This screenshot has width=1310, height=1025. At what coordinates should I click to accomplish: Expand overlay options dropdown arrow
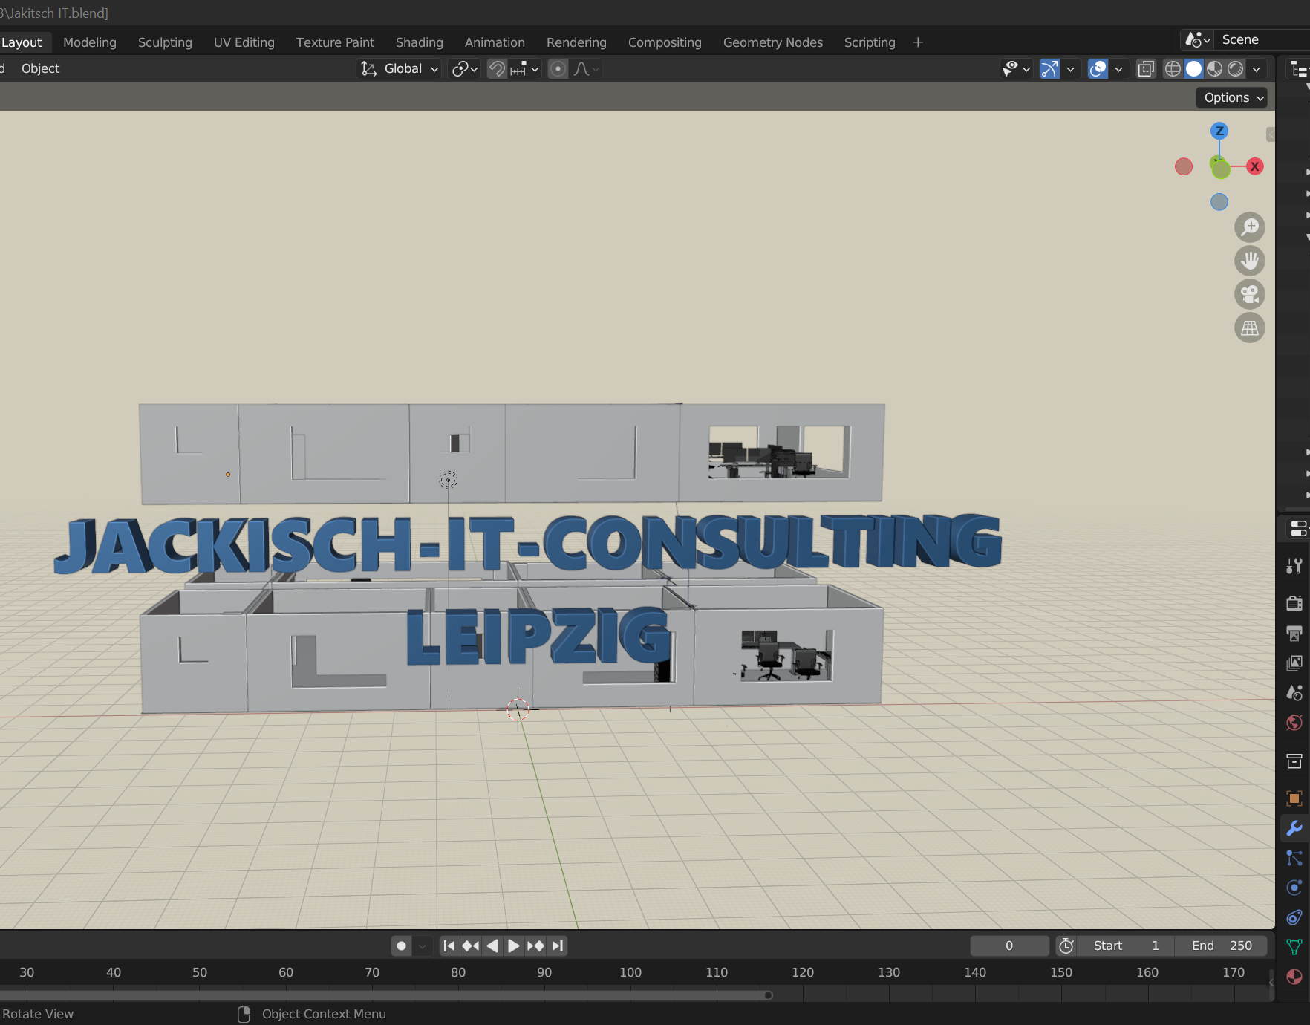coord(1118,69)
